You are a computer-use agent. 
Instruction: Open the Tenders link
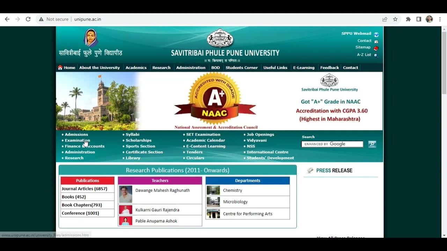[x=195, y=152]
